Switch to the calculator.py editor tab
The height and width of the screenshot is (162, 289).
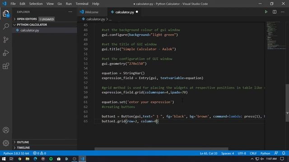(x=125, y=12)
